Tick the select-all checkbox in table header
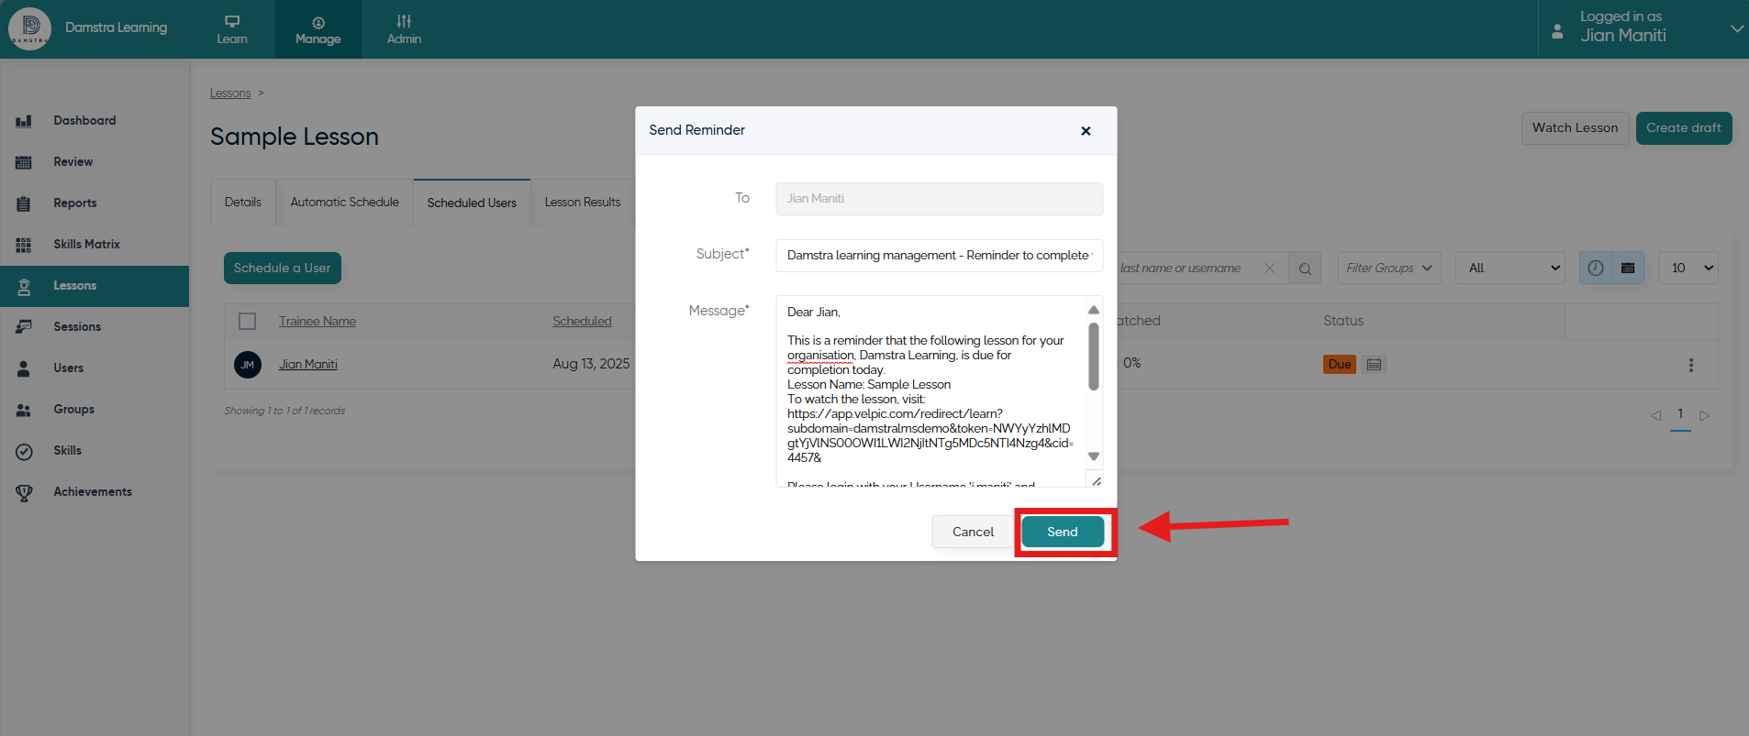 click(x=247, y=321)
